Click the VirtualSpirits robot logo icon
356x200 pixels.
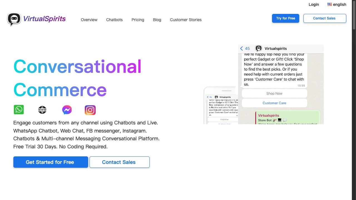coord(14,19)
